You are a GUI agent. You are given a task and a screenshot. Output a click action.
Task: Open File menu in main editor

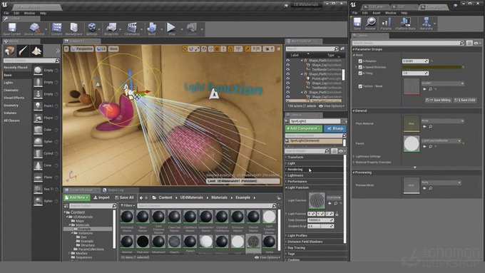pos(6,14)
